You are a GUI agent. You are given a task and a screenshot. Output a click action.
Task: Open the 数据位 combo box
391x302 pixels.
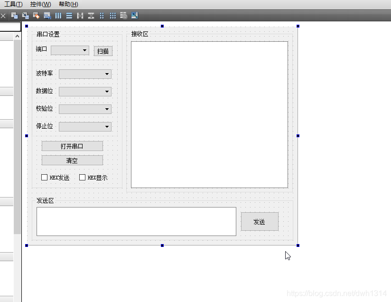[85, 92]
